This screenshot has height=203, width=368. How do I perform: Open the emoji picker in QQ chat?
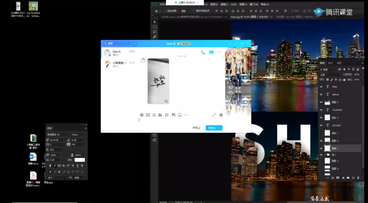point(142,115)
